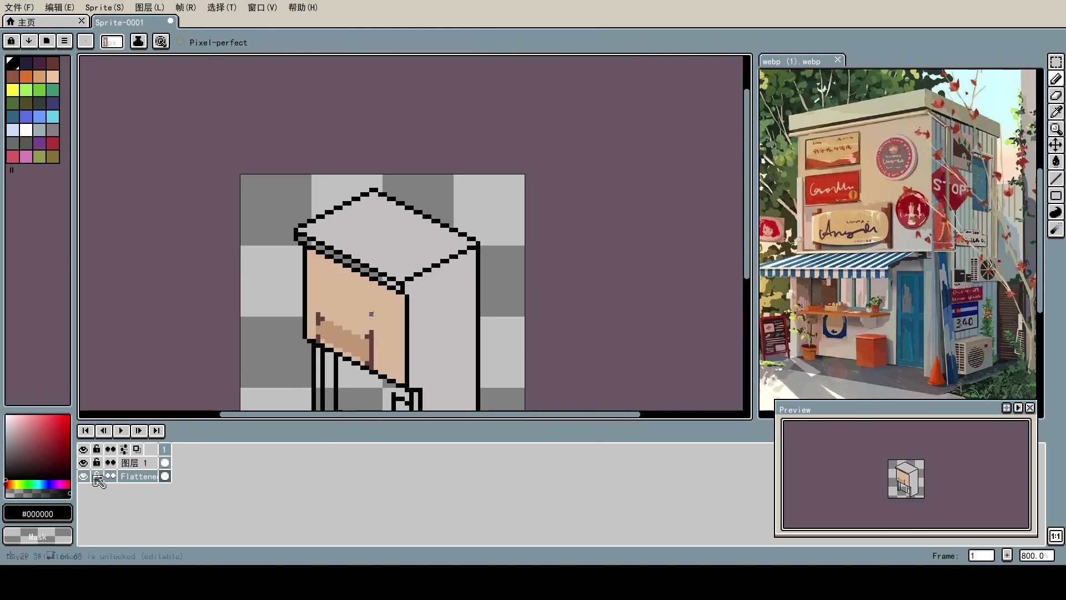Select the Move tool
1066x600 pixels.
[1055, 146]
